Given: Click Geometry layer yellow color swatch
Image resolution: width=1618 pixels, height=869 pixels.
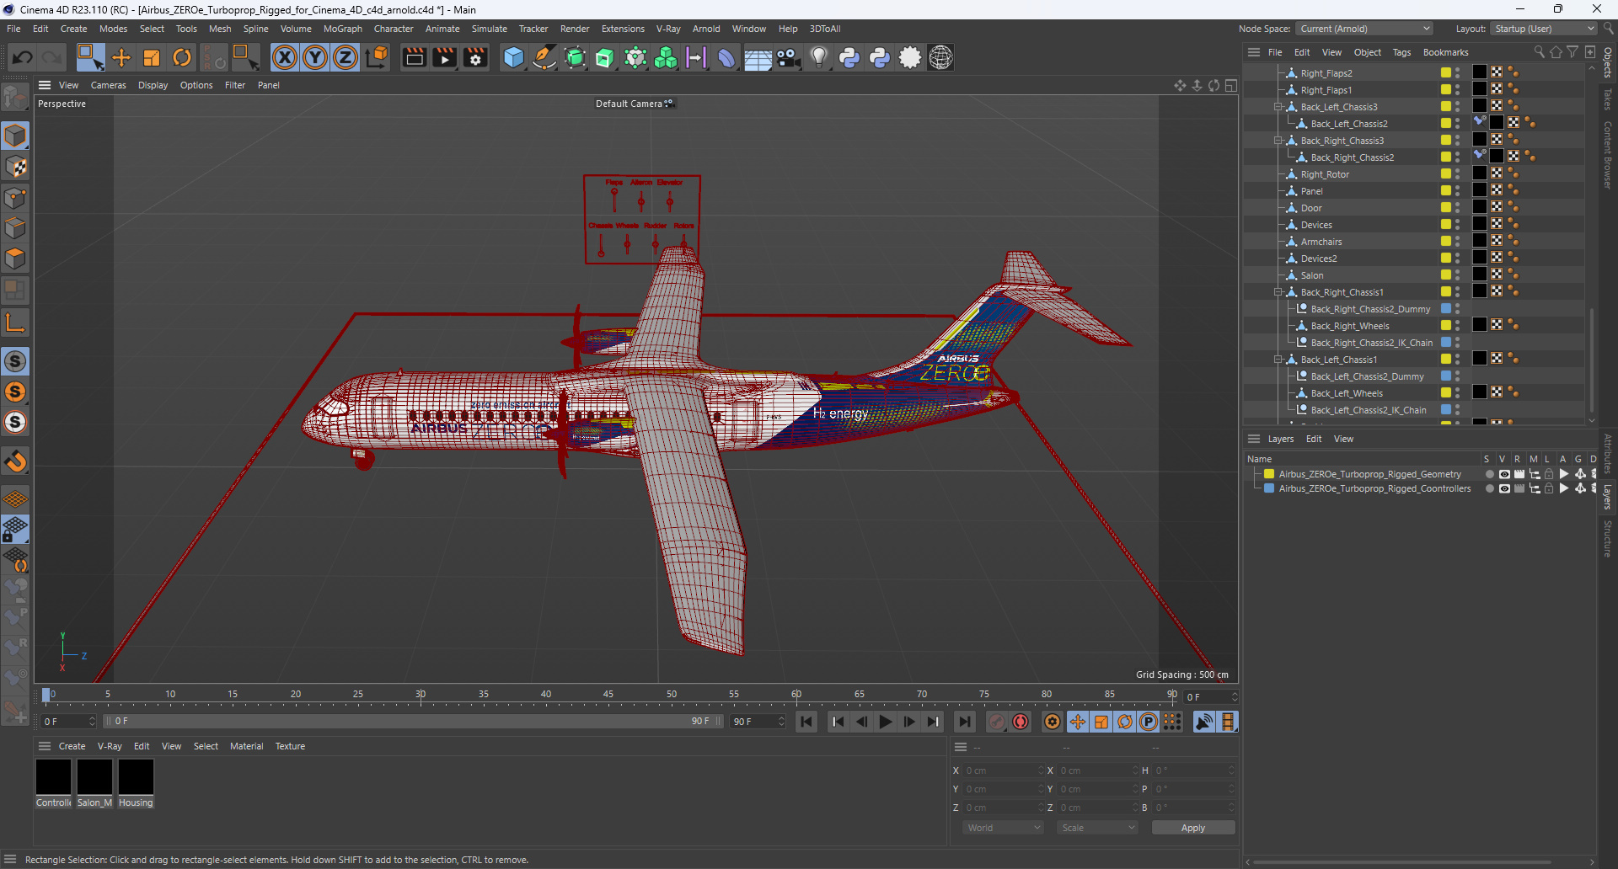Looking at the screenshot, I should (x=1269, y=474).
